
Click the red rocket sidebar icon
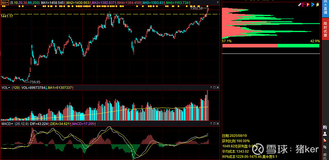click(x=325, y=140)
